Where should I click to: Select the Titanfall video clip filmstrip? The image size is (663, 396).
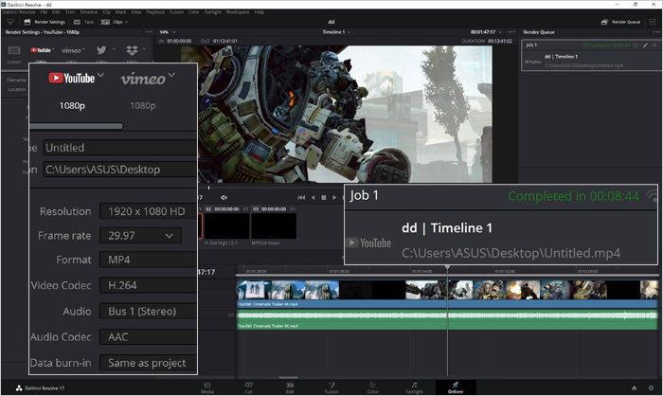[x=447, y=290]
